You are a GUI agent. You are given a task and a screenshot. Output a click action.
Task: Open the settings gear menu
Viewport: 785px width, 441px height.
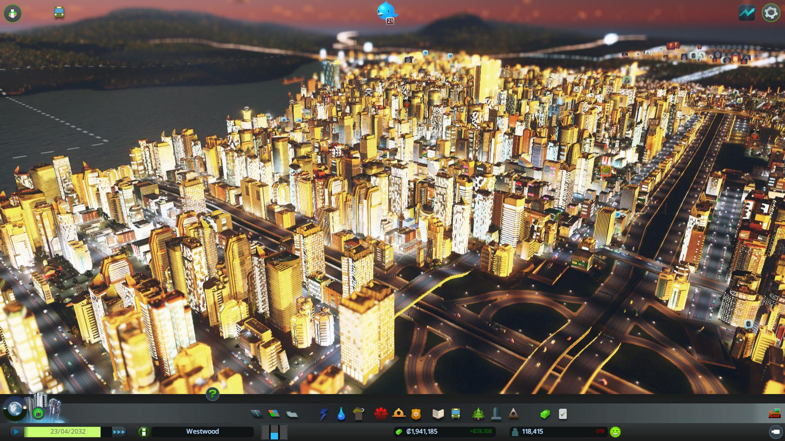[771, 13]
